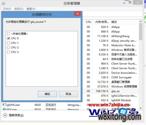
Task: Tick the CPU 2 checkbox
Action: 8,47
